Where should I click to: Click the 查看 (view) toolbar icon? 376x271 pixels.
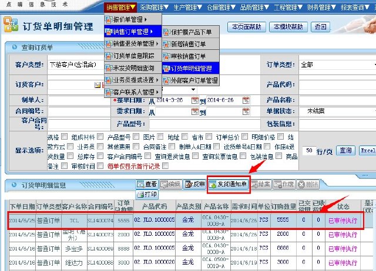coord(147,184)
